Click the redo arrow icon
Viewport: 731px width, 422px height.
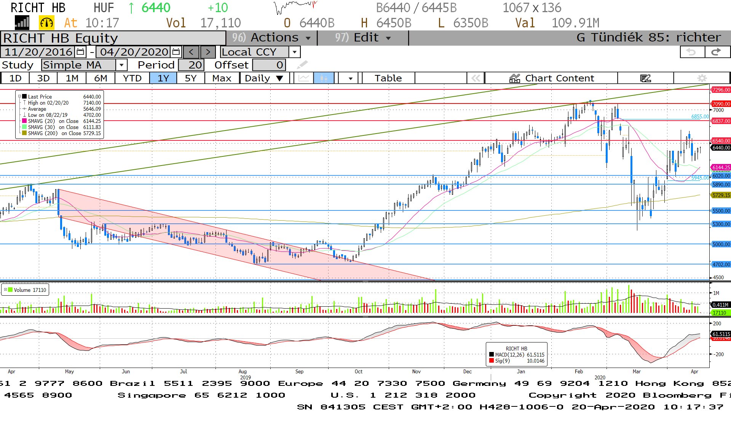coord(716,52)
